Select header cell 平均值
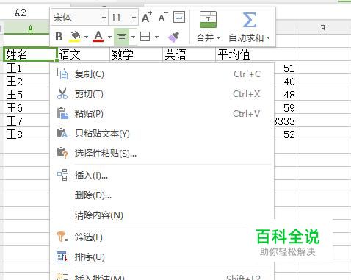The image size is (351, 280). click(256, 54)
